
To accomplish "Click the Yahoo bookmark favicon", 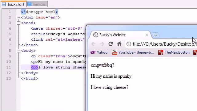I will point(93,52).
